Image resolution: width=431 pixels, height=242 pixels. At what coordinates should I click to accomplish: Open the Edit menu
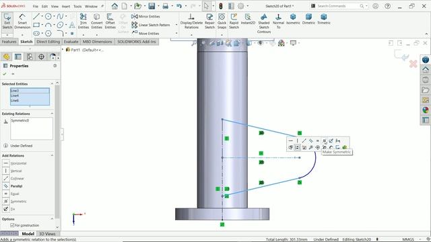pyautogui.click(x=44, y=6)
